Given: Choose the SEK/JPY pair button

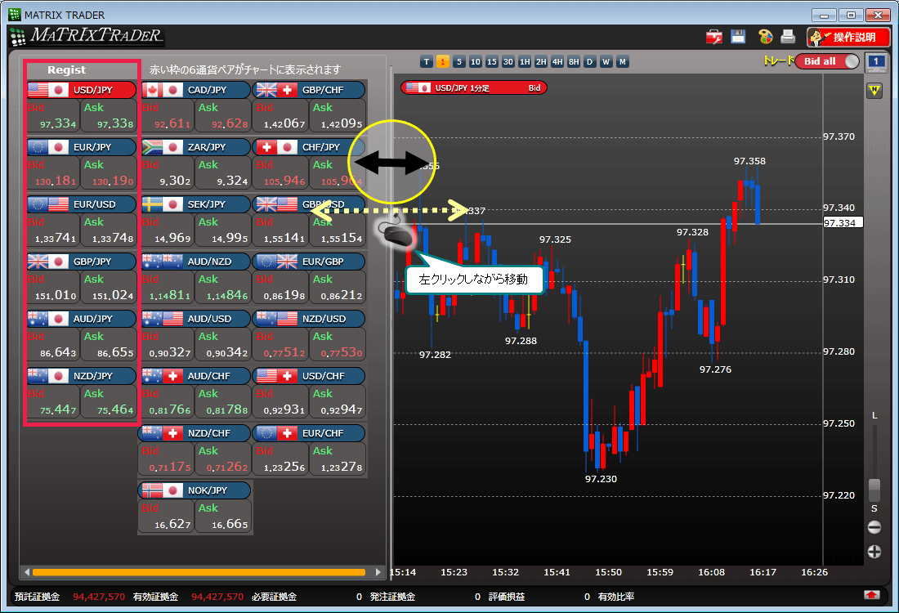Looking at the screenshot, I should point(195,204).
